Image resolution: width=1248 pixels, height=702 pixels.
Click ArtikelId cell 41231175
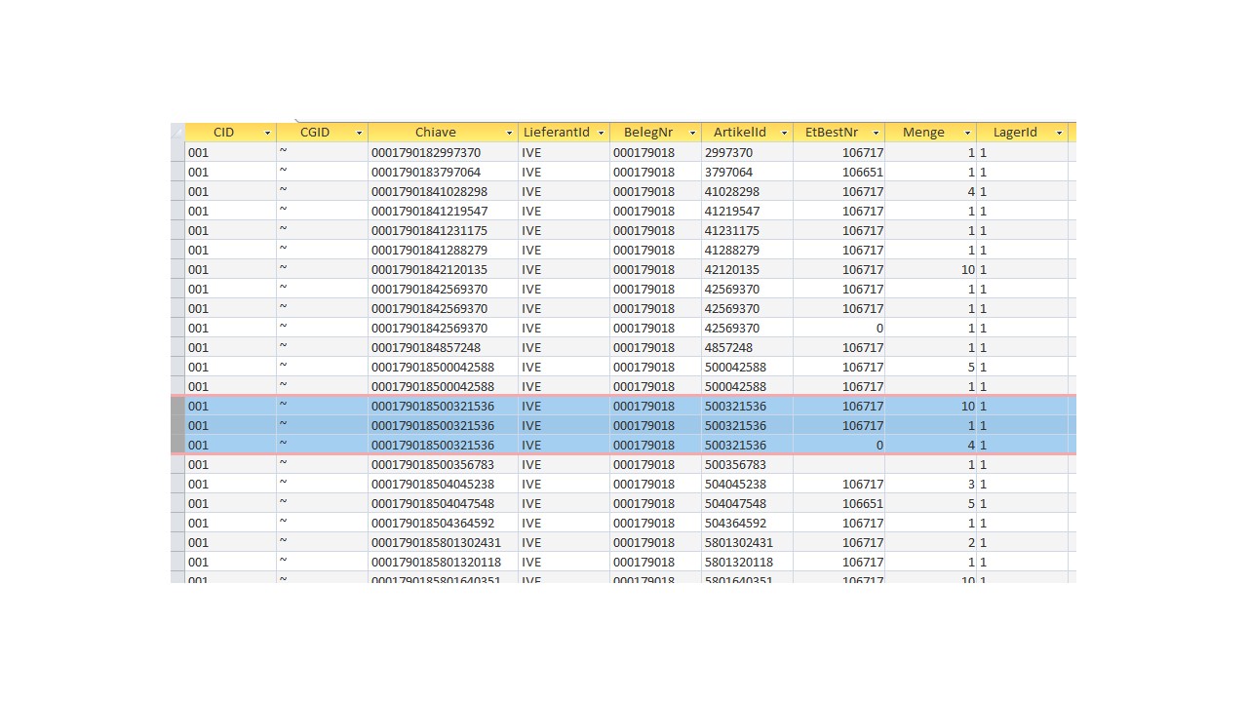(x=747, y=230)
